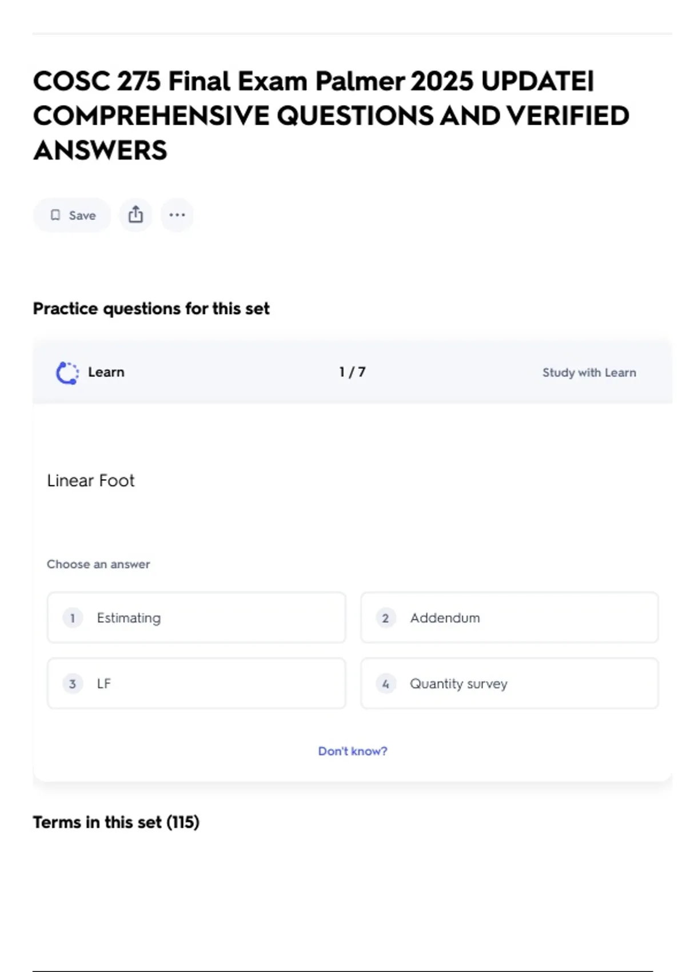Open the "Study with Learn" link
This screenshot has width=686, height=972.
[x=589, y=373]
